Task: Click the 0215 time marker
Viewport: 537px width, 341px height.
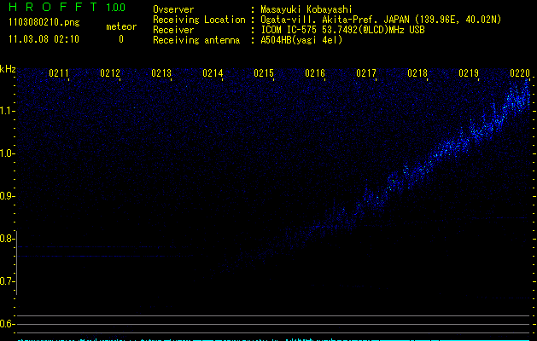Action: (x=264, y=73)
